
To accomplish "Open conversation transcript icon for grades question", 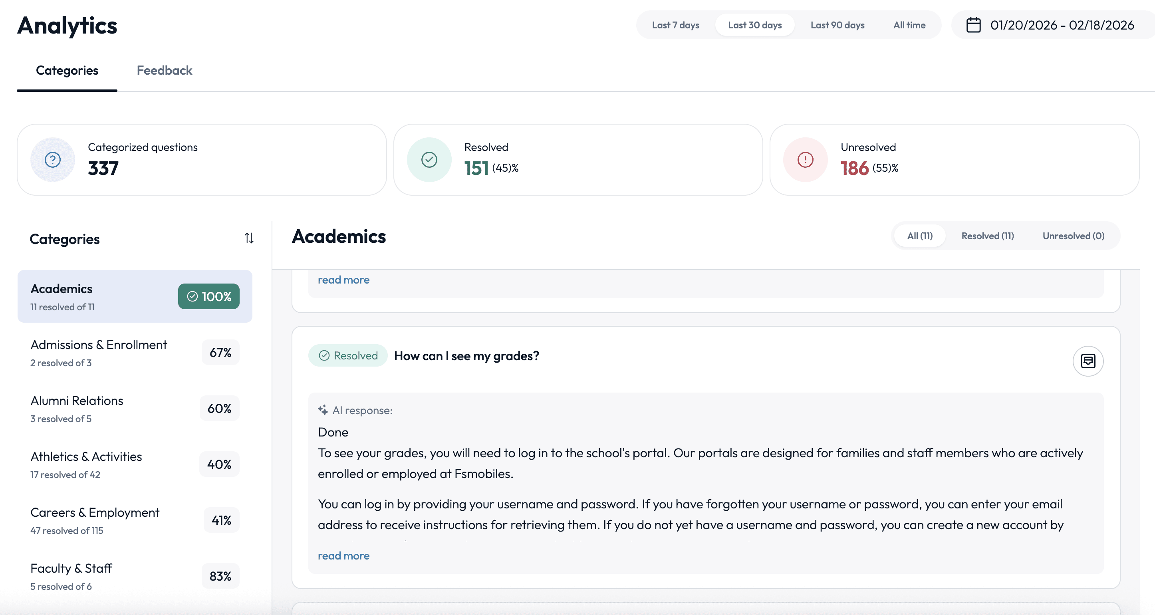I will coord(1088,361).
